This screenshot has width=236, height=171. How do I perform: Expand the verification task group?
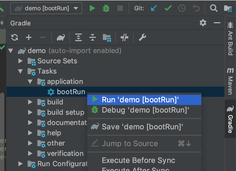[x=30, y=153]
